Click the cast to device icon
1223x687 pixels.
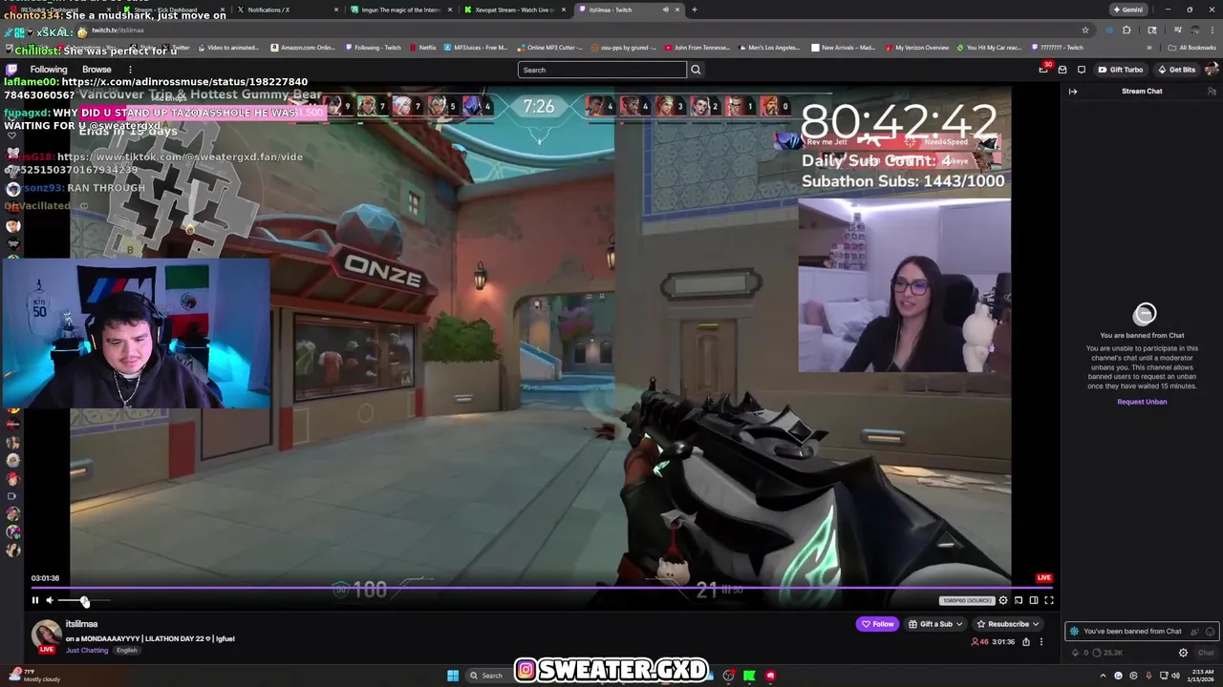click(x=1019, y=600)
